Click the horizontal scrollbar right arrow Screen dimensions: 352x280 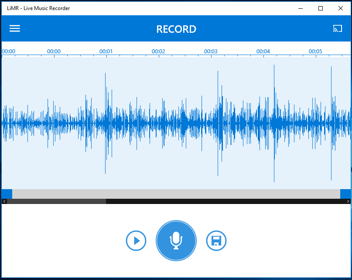point(348,201)
